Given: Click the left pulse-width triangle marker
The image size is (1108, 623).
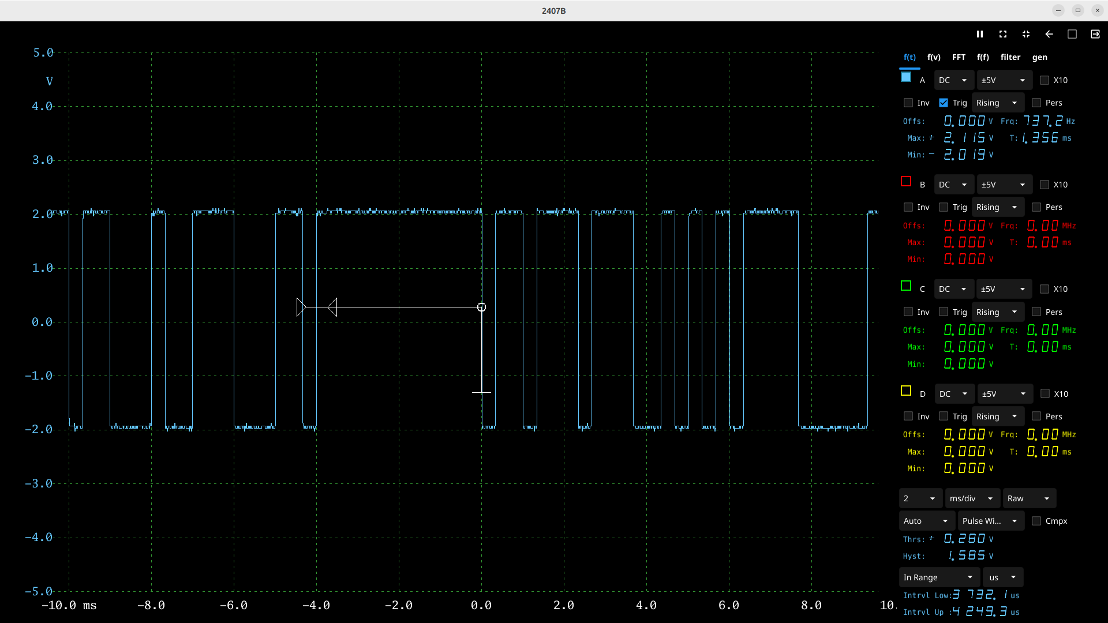Looking at the screenshot, I should point(301,307).
